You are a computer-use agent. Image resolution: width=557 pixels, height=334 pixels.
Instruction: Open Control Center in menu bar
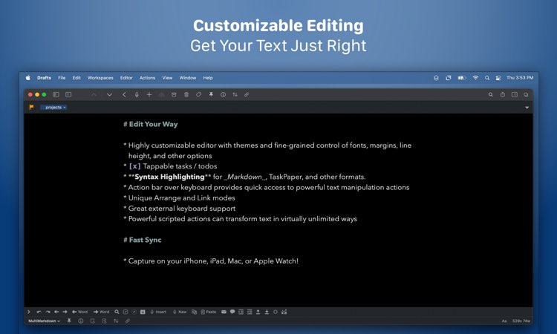point(498,78)
